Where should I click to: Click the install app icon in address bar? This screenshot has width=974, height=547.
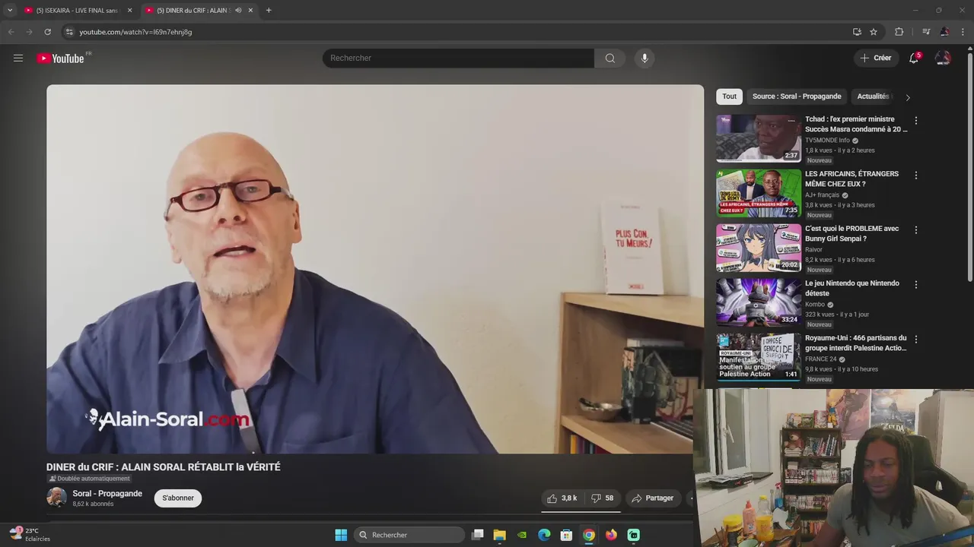[857, 32]
